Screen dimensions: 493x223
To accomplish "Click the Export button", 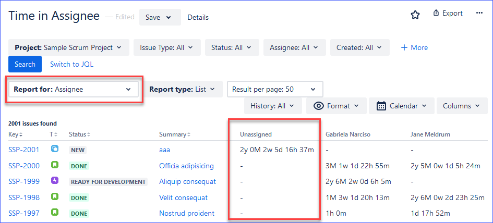I will point(448,13).
